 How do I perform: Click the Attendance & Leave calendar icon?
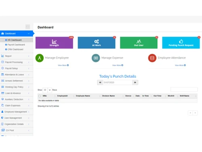click(x=2, y=75)
